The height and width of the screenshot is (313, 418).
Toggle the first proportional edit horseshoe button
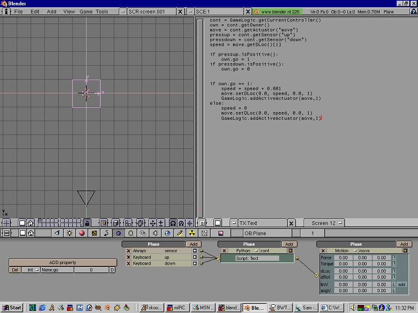[173, 223]
